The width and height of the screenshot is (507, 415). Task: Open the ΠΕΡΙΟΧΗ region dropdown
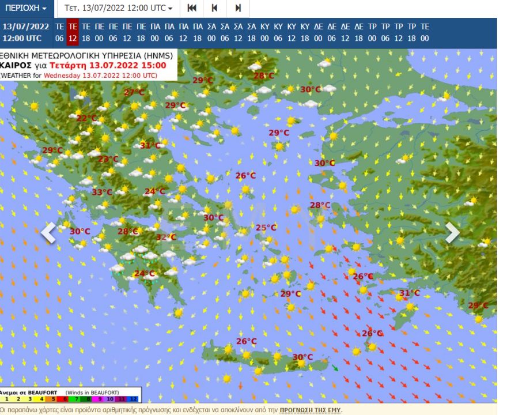pos(27,9)
